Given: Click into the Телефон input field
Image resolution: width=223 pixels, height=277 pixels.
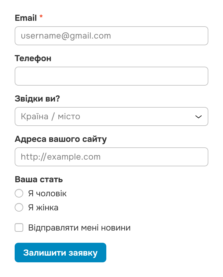Looking at the screenshot, I should click(111, 76).
